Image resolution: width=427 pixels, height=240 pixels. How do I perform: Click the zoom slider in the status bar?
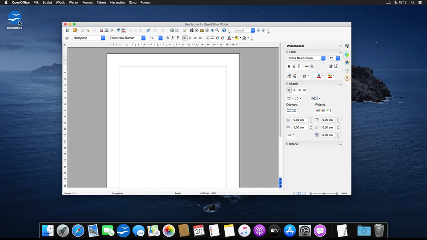[x=323, y=193]
